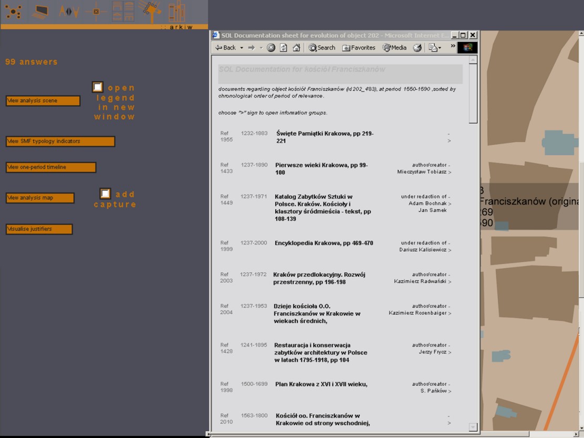Expand S. Pańków info group arrow
Screen dimensions: 584x438
(450, 391)
